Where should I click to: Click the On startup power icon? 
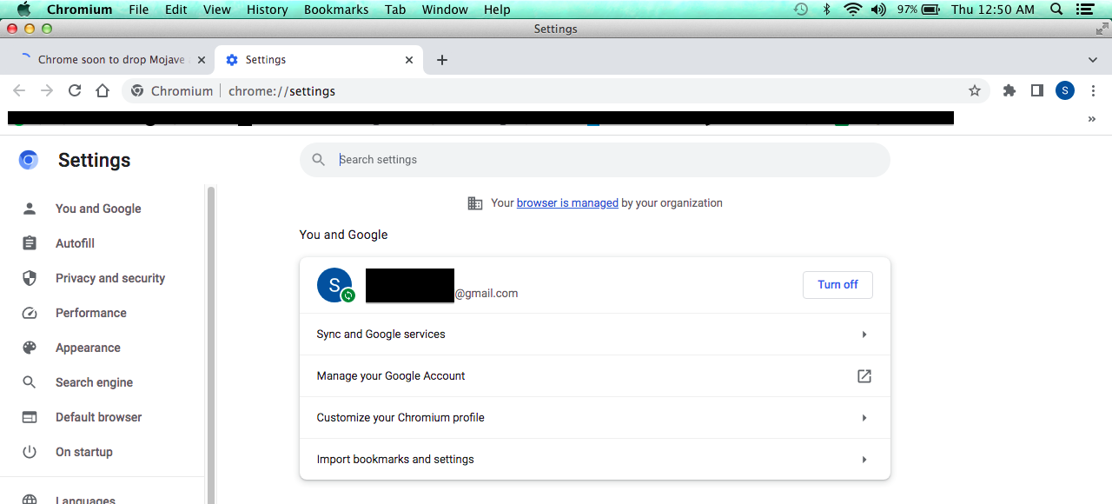click(x=30, y=452)
